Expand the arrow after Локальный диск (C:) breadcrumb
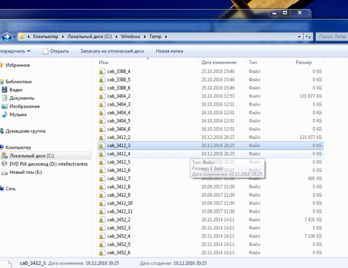 116,37
